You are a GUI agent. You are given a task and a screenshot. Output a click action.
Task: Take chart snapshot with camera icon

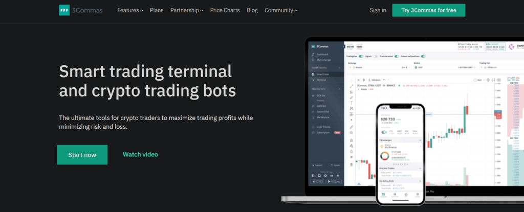(499, 80)
